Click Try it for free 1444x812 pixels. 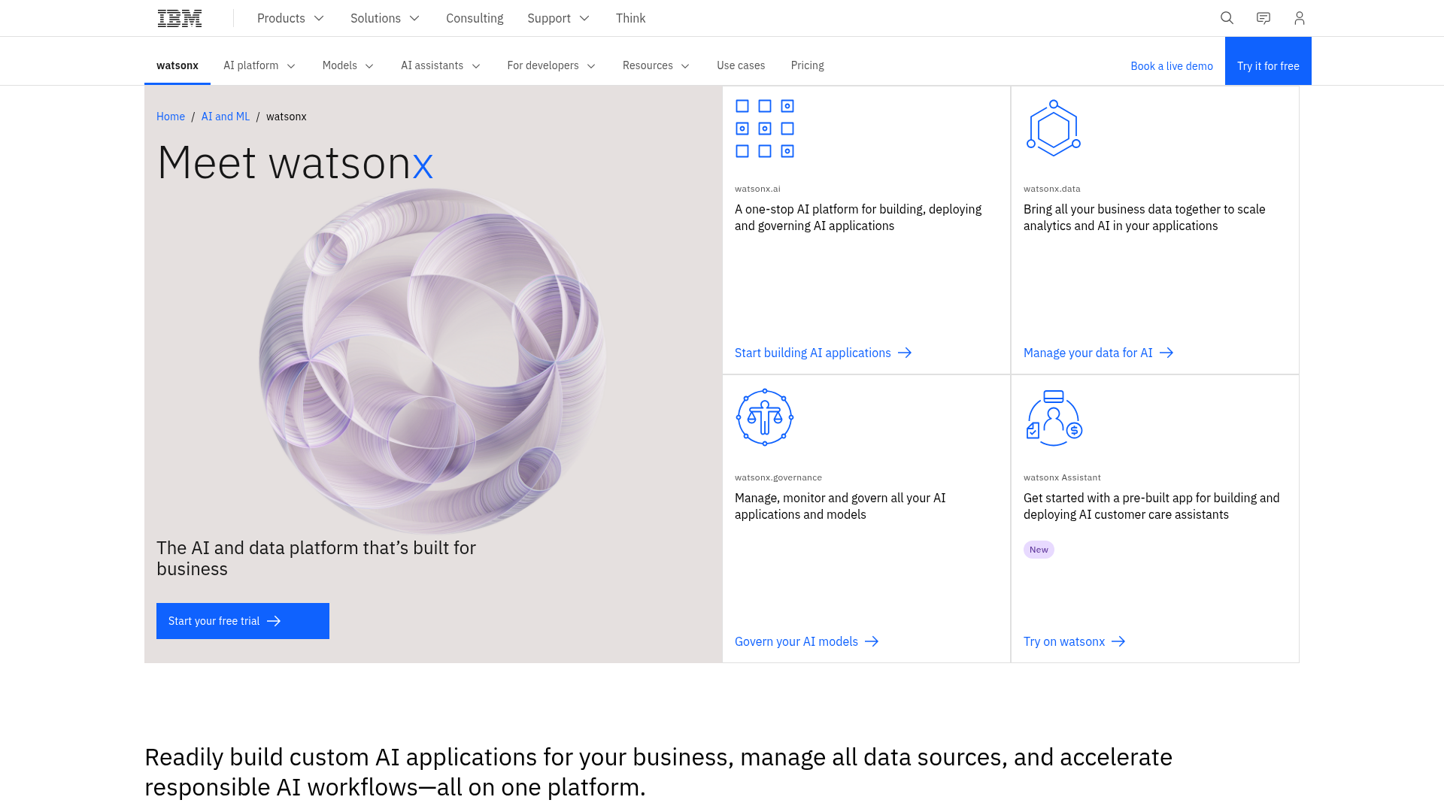pyautogui.click(x=1268, y=65)
